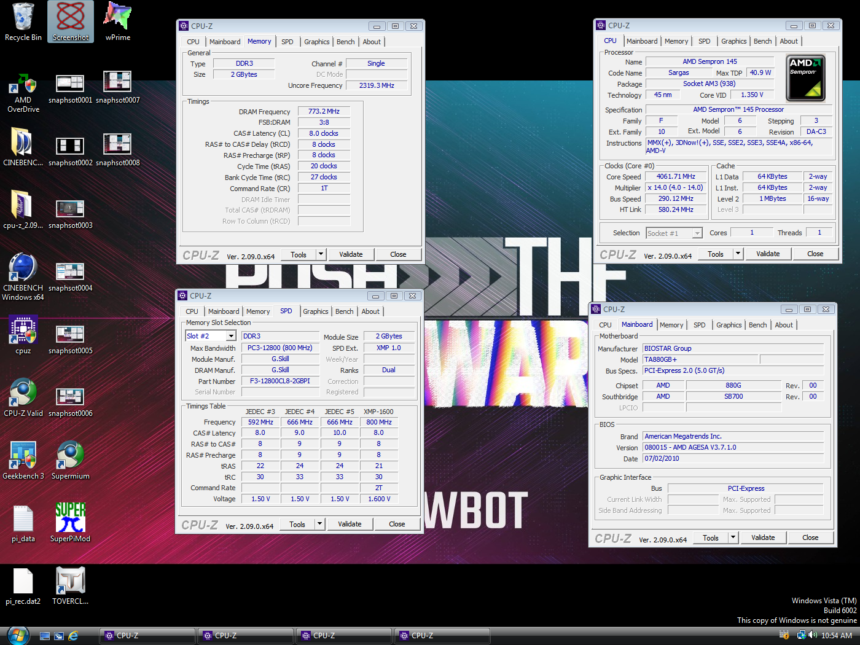This screenshot has width=860, height=645.
Task: Launch CINEBENCH Windows x64 shortcut
Action: [23, 277]
